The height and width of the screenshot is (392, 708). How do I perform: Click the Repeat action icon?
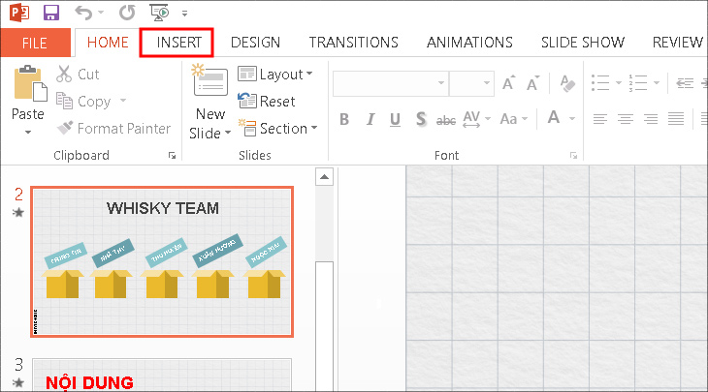click(127, 13)
